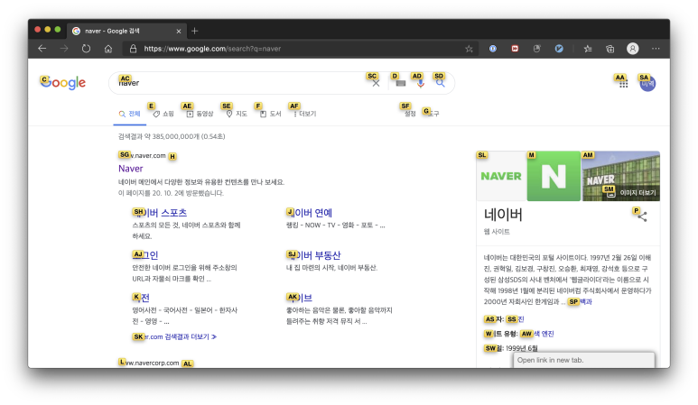
Task: Open the NAVER wordmark logo thumbnail
Action: tap(501, 176)
